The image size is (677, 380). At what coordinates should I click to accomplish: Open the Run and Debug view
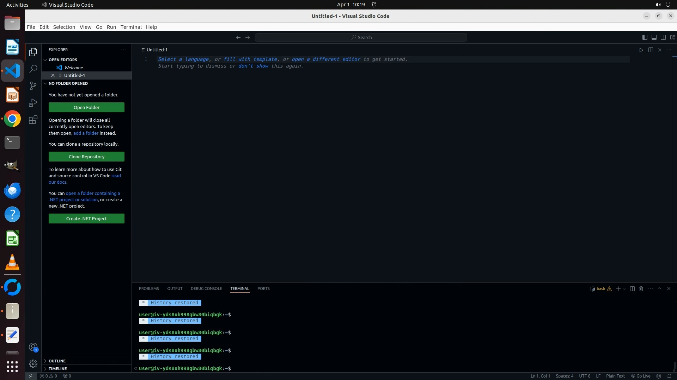(x=33, y=103)
